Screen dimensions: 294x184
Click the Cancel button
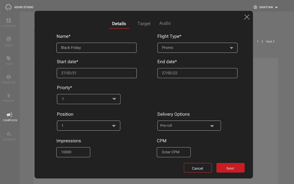coord(198,168)
